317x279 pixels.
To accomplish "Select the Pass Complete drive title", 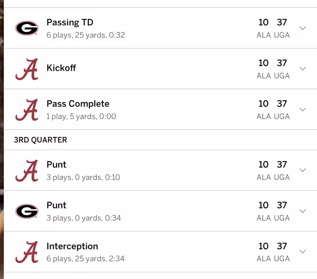I will pyautogui.click(x=78, y=104).
